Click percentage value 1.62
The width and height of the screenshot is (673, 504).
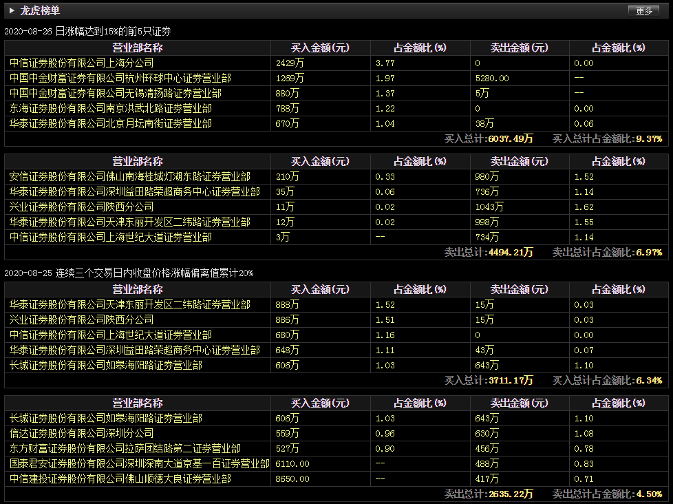click(584, 207)
